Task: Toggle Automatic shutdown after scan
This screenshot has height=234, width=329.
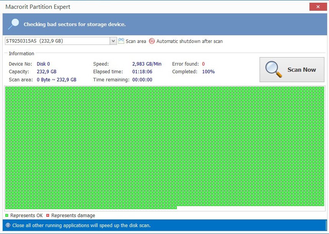Action: point(189,41)
